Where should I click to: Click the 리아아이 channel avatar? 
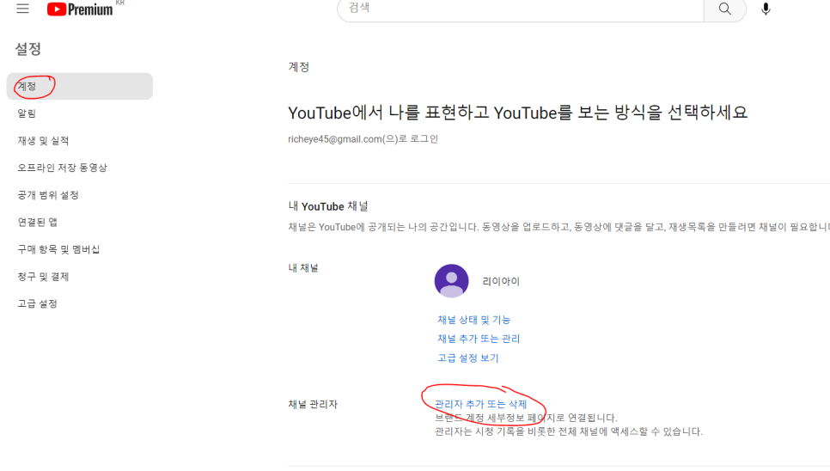(452, 281)
